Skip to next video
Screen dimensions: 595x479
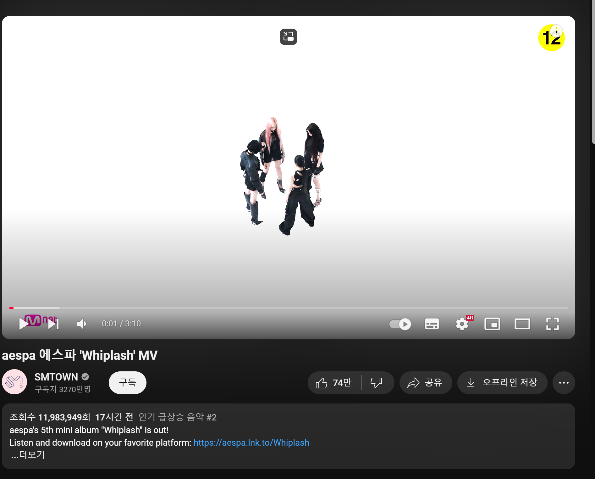click(x=53, y=324)
